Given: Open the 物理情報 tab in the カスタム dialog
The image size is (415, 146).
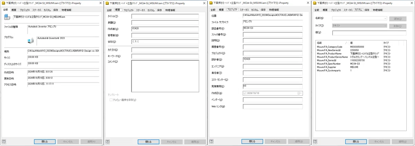Looking at the screenshot, I should 378,10.
